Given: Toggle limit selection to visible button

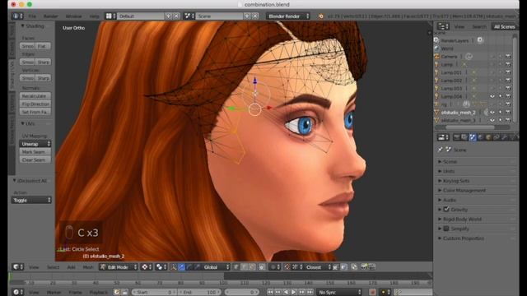Looking at the screenshot, I should [262, 266].
